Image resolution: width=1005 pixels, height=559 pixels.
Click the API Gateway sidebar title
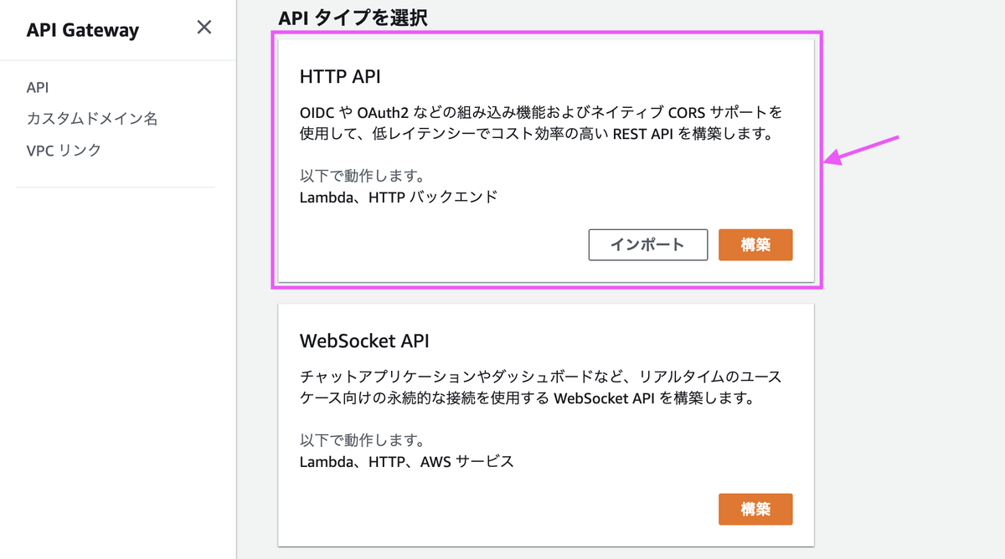tap(83, 30)
